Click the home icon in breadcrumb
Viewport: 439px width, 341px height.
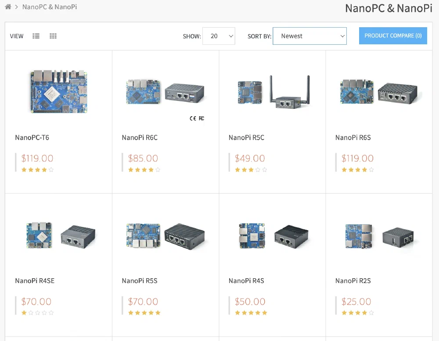8,7
